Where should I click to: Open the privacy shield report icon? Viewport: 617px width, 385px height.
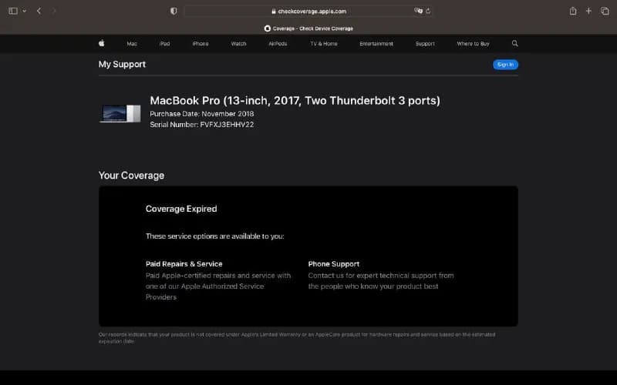tap(174, 11)
